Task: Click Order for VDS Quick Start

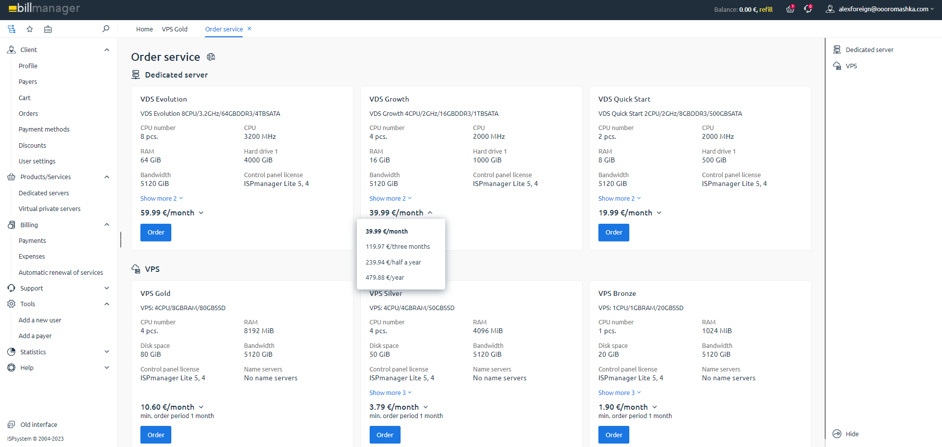Action: point(613,232)
